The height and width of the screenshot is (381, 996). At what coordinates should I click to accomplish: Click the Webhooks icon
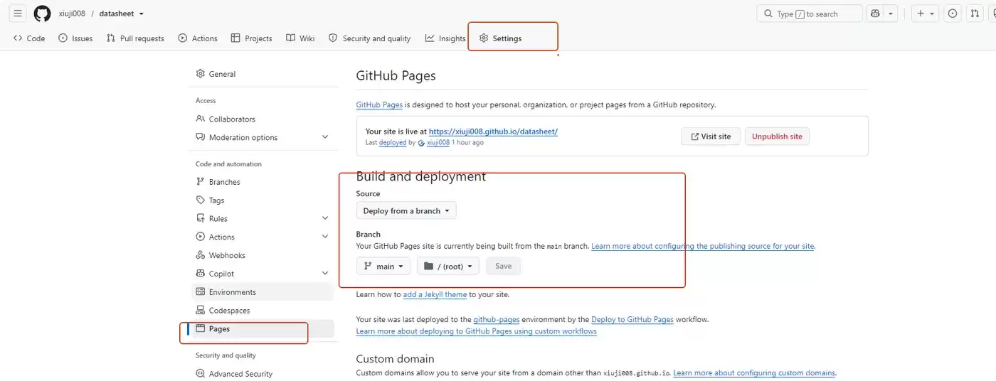point(201,255)
